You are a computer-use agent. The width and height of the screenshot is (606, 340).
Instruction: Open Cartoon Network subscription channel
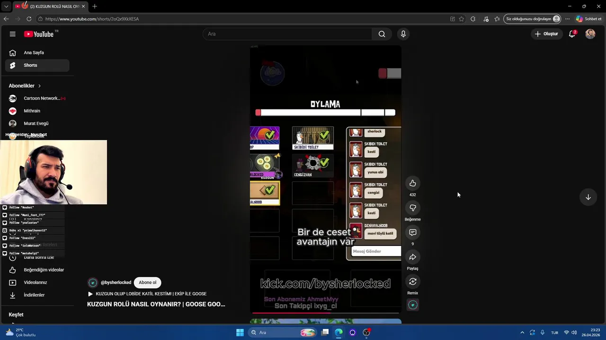[37, 98]
